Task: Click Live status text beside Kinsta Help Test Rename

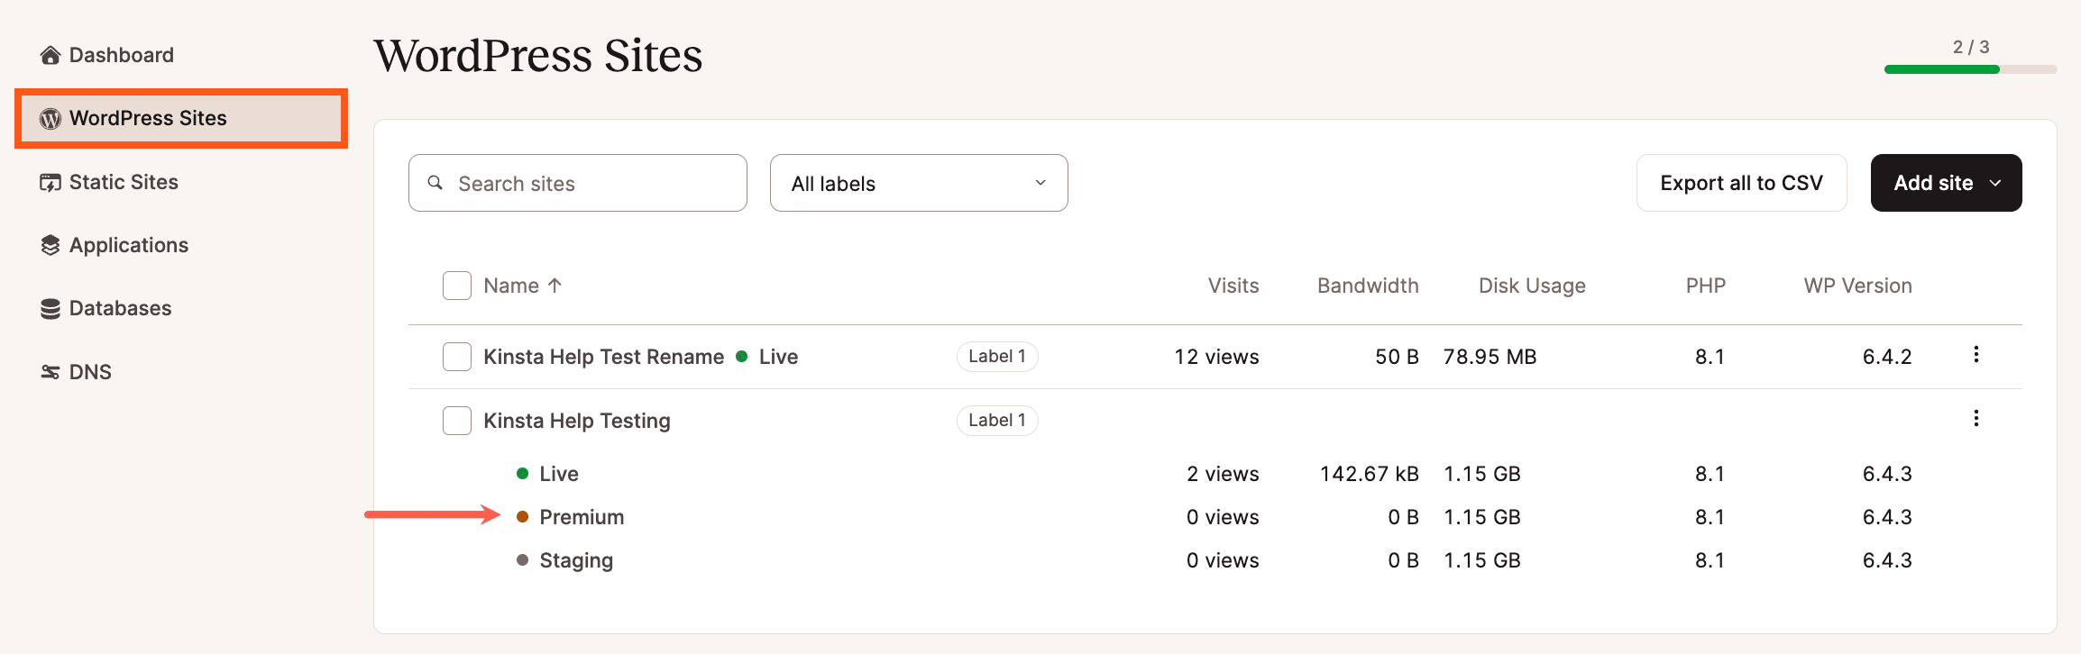Action: click(x=778, y=357)
